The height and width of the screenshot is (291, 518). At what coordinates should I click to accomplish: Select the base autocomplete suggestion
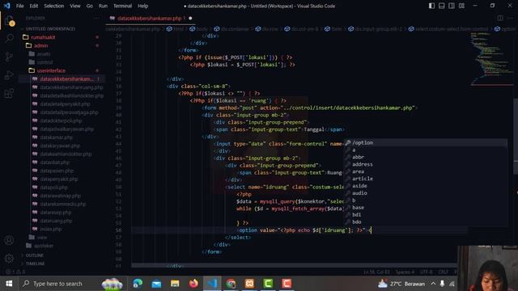click(x=426, y=208)
